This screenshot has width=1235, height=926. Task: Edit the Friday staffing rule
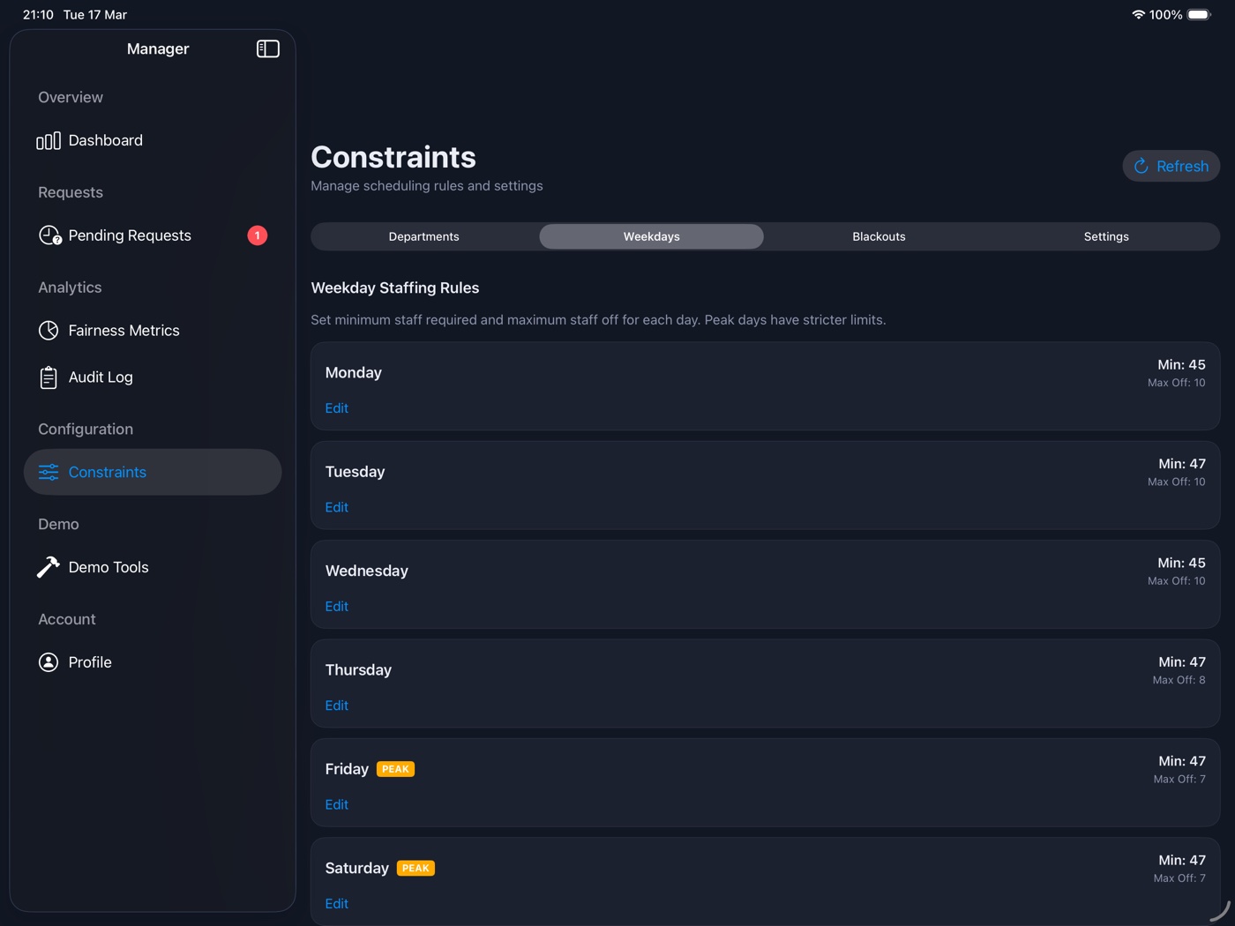pyautogui.click(x=337, y=804)
